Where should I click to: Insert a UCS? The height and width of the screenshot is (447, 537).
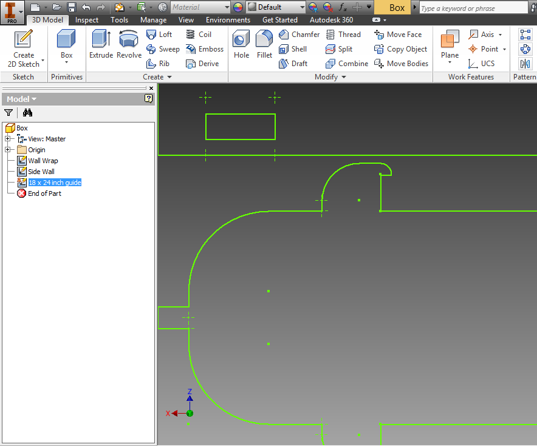(x=481, y=64)
